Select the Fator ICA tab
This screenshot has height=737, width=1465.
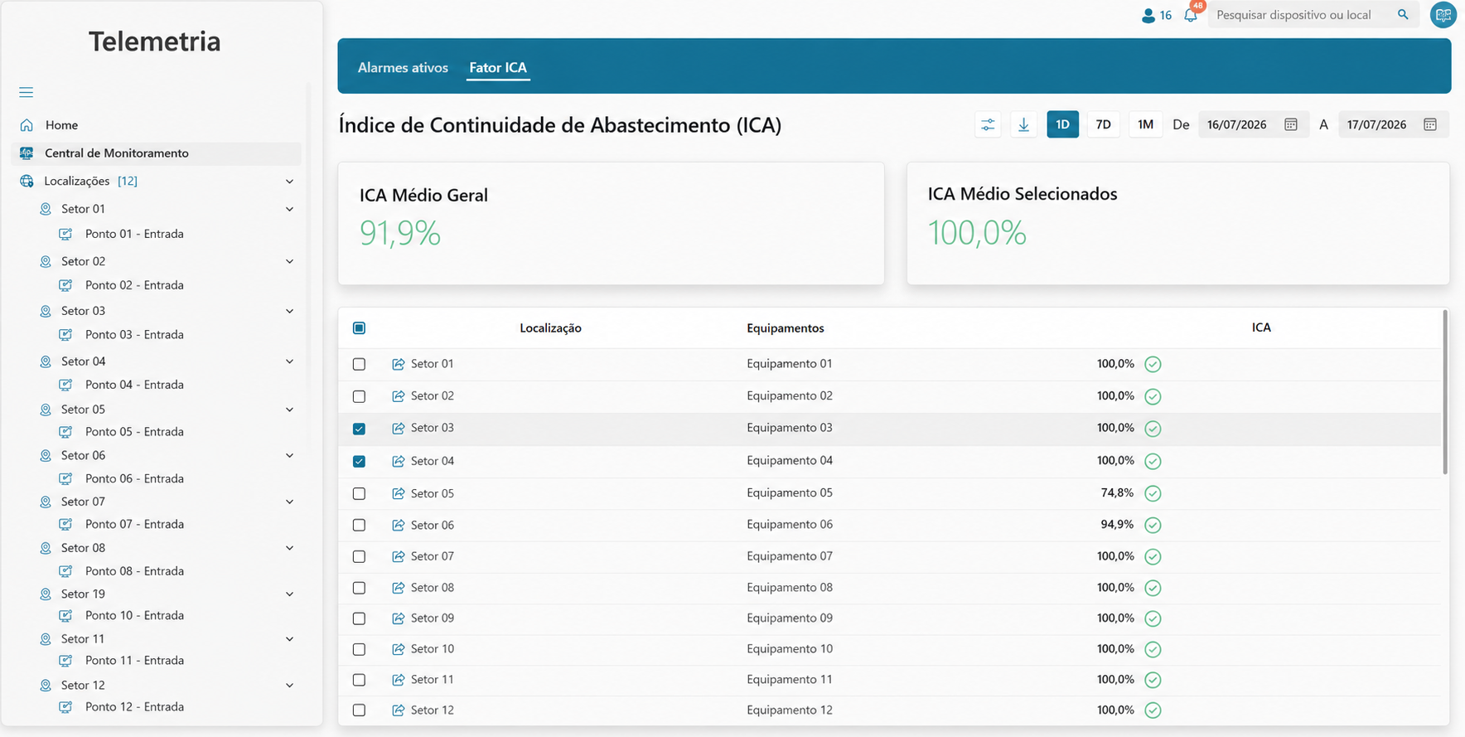498,68
